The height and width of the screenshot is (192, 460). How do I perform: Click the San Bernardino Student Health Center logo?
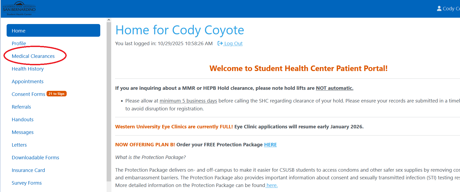(19, 9)
